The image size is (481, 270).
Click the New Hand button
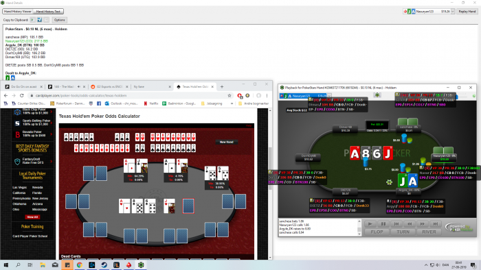tap(226, 142)
